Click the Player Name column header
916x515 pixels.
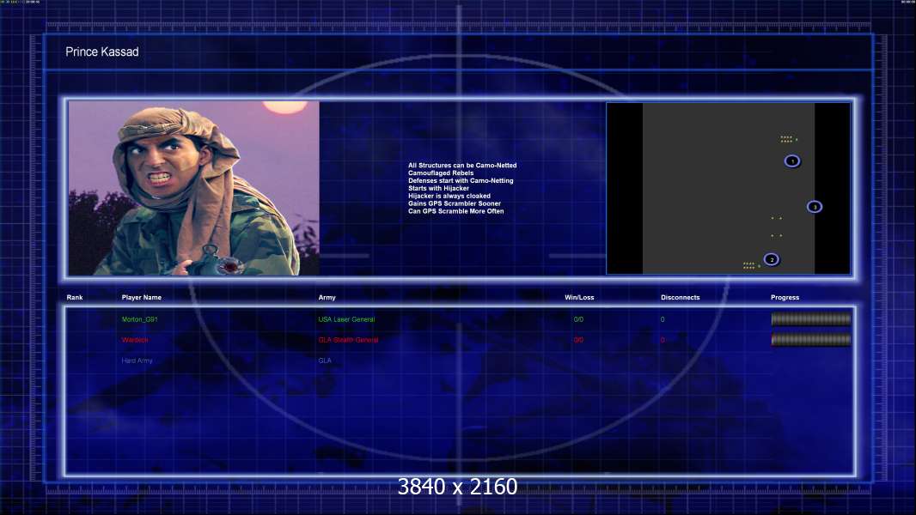pyautogui.click(x=142, y=298)
